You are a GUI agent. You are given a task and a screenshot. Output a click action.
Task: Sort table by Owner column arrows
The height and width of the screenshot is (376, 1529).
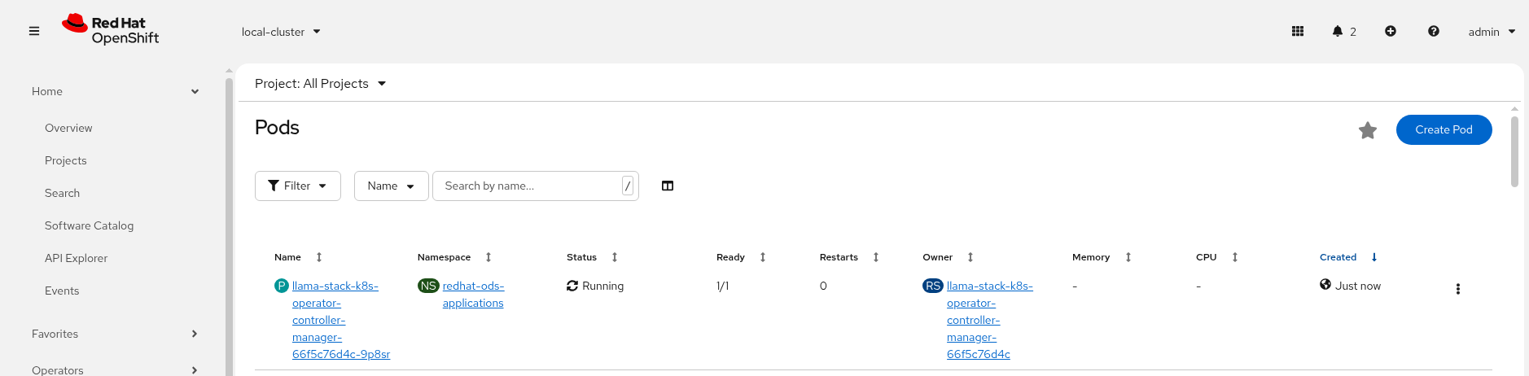pyautogui.click(x=970, y=257)
